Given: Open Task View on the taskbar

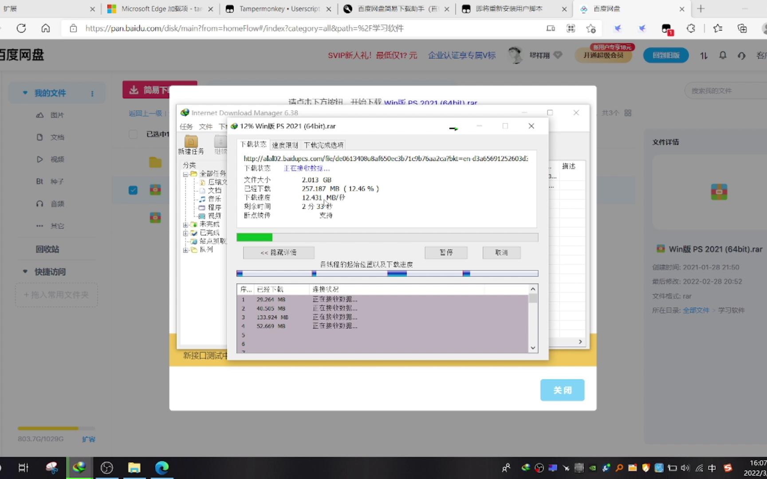Looking at the screenshot, I should pyautogui.click(x=23, y=467).
